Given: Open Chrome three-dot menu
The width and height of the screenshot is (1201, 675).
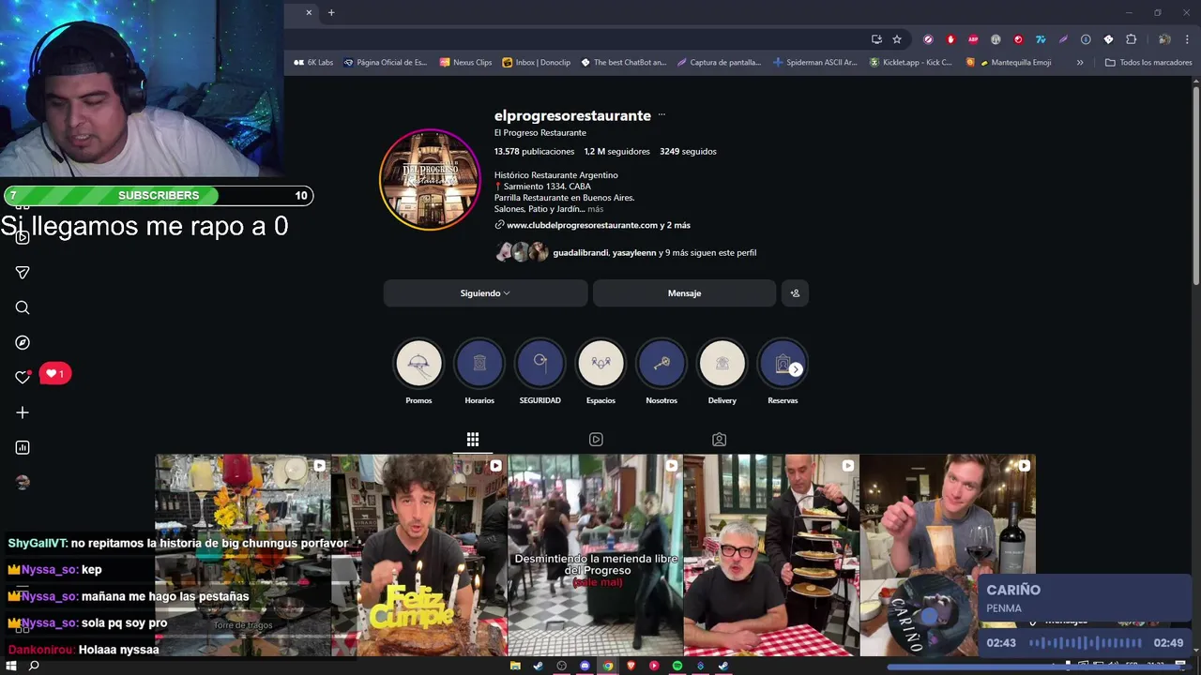Looking at the screenshot, I should point(1187,39).
